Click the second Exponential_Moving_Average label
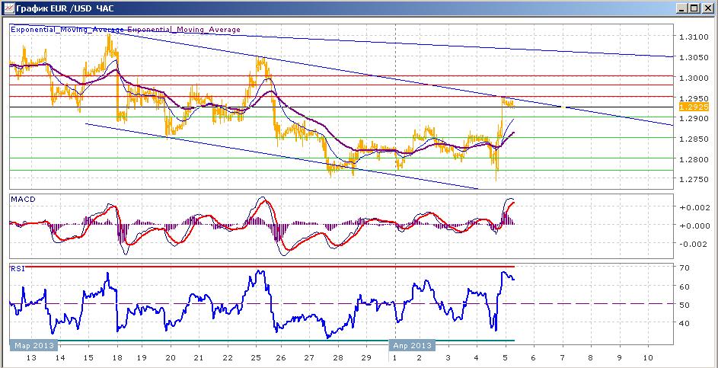The image size is (718, 368). [x=183, y=30]
